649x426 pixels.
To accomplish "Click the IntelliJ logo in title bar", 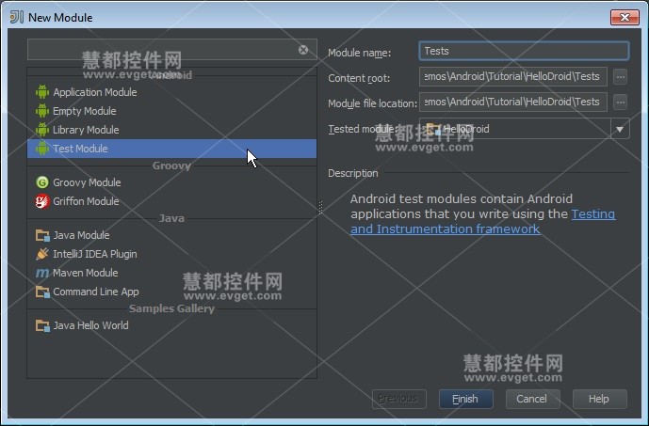I will [17, 17].
